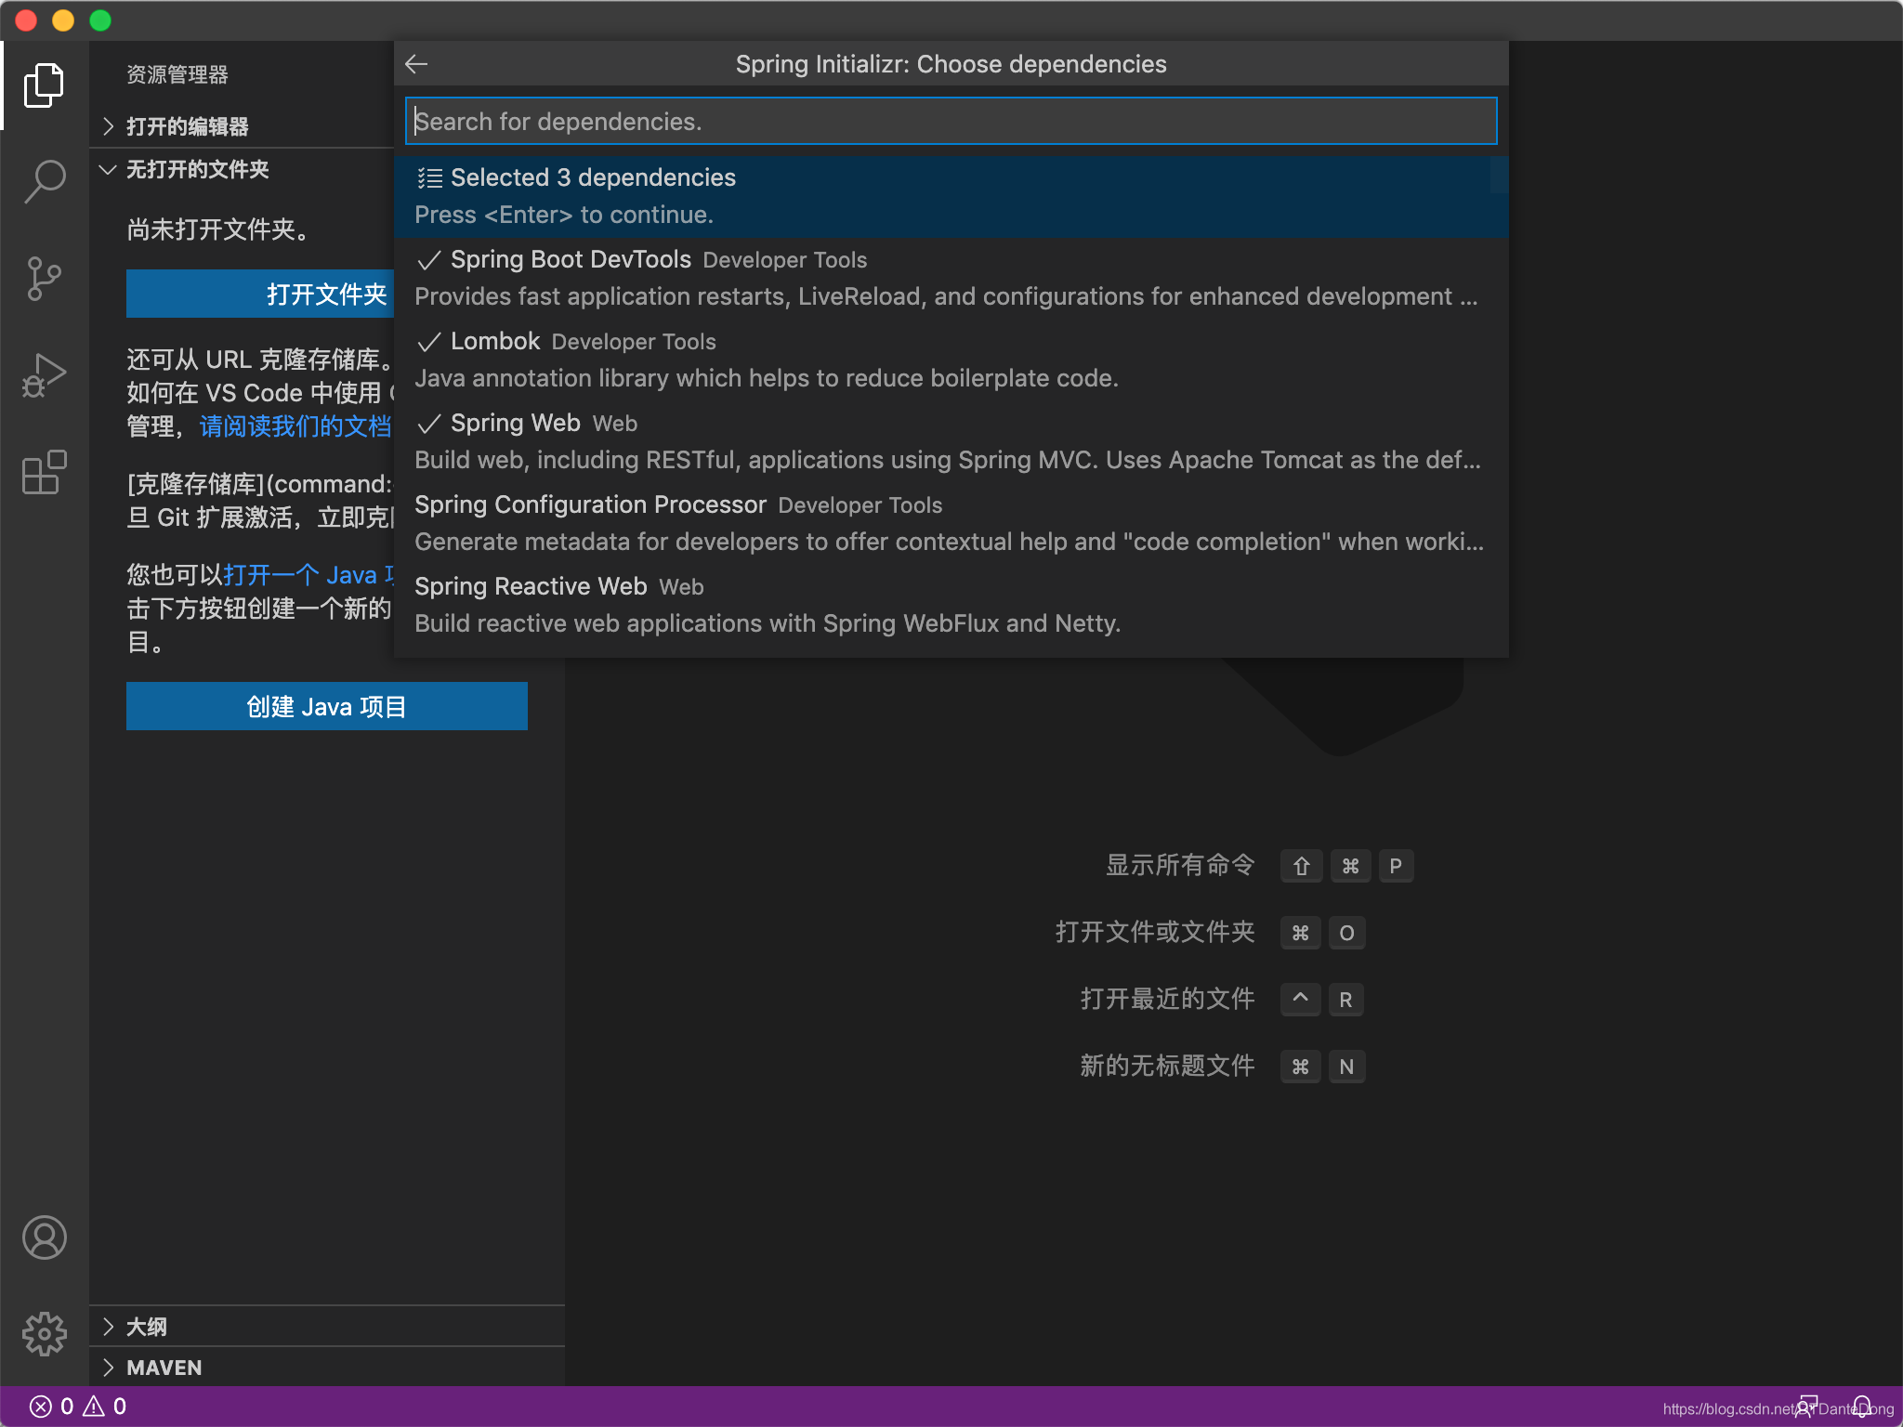The height and width of the screenshot is (1427, 1903).
Task: Click the 尚未打开文件夹 message text
Action: tap(218, 229)
